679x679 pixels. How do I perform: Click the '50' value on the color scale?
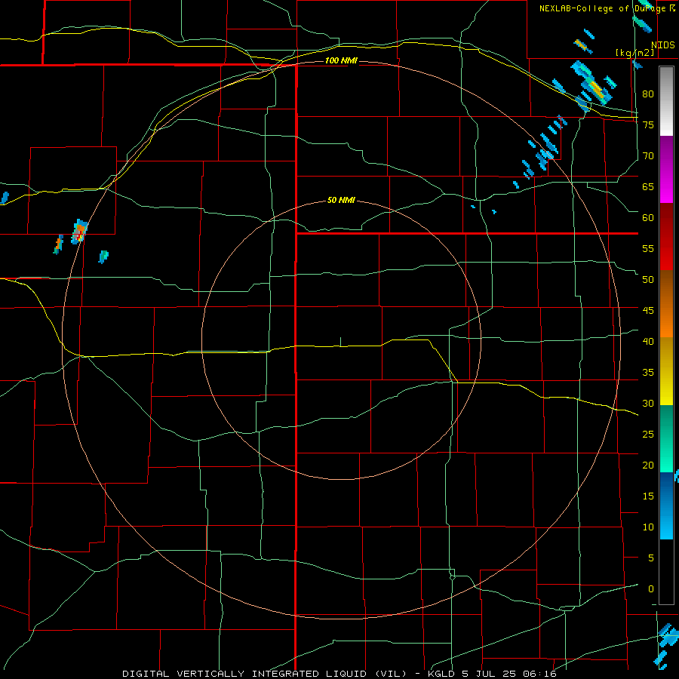point(648,279)
